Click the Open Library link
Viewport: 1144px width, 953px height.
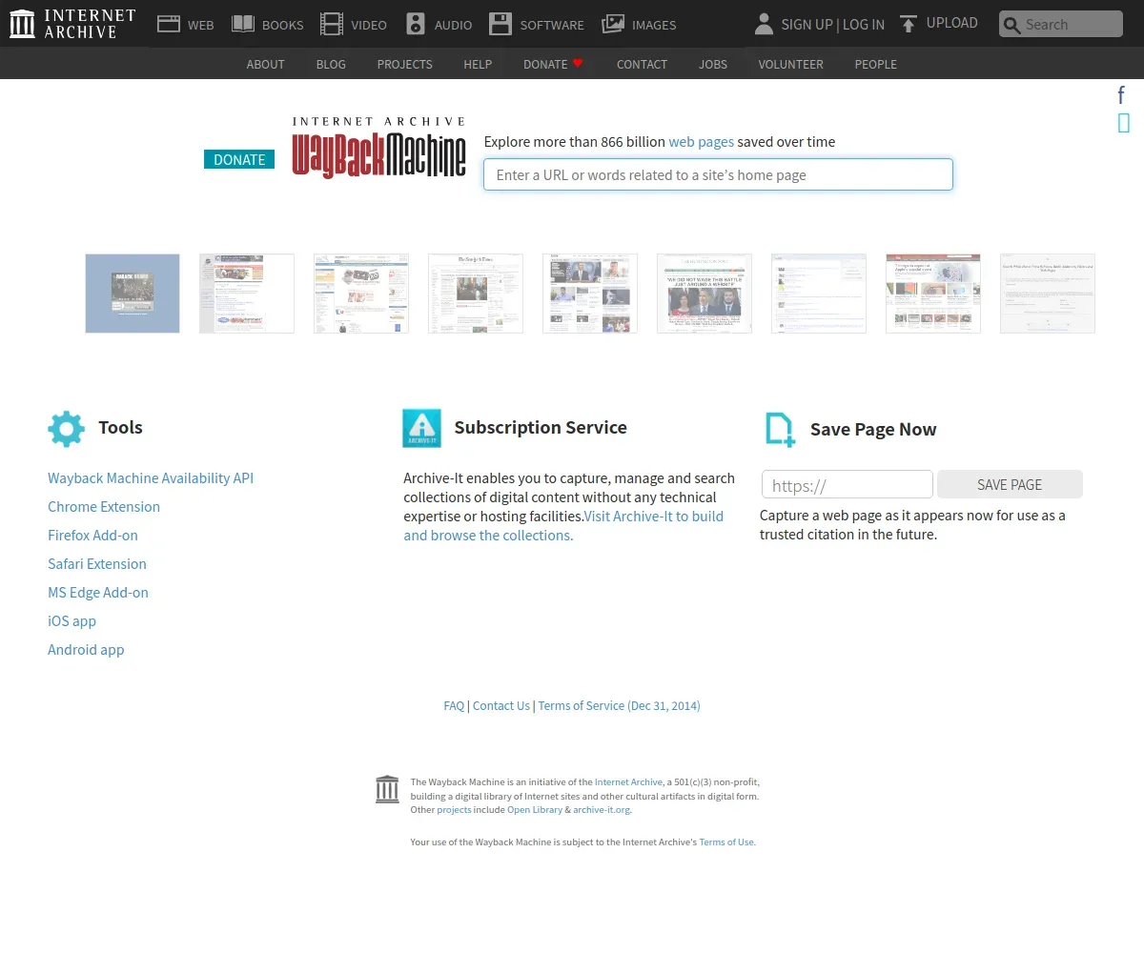click(535, 810)
